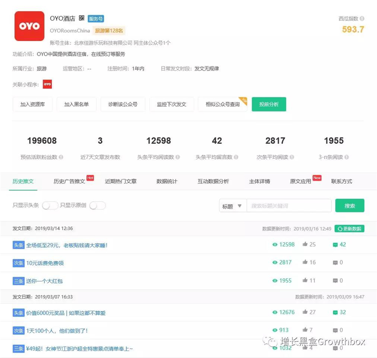Switch to the 互动数据分析 tab

point(213,181)
